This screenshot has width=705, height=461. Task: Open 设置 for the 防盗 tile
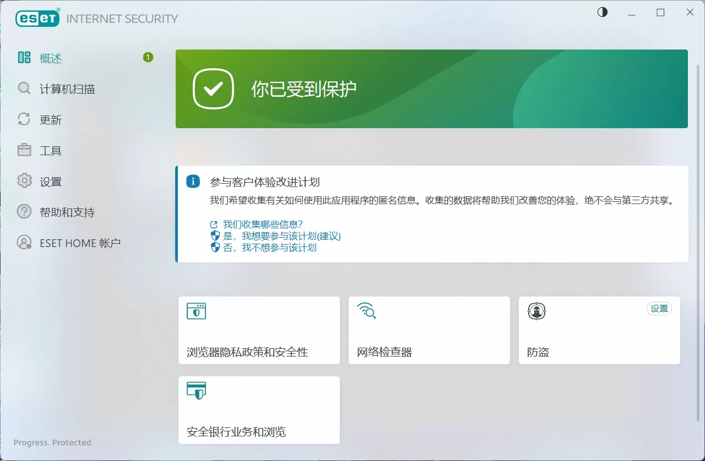pyautogui.click(x=659, y=309)
